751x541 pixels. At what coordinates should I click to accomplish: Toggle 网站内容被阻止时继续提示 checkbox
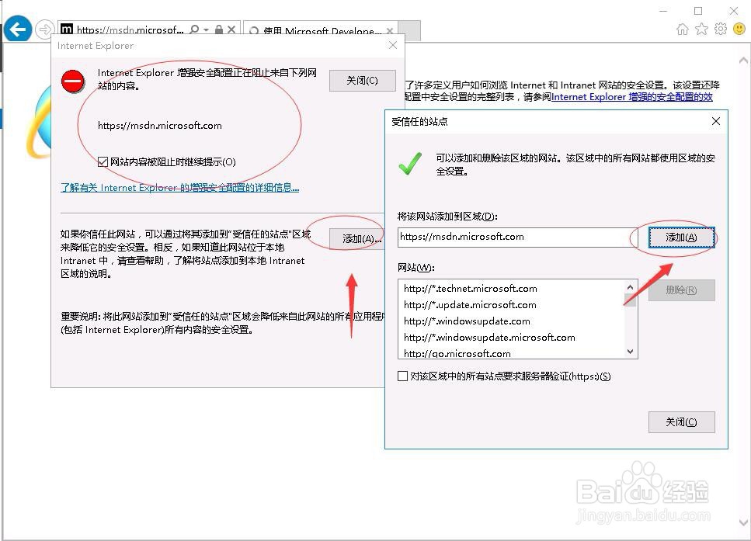[103, 161]
